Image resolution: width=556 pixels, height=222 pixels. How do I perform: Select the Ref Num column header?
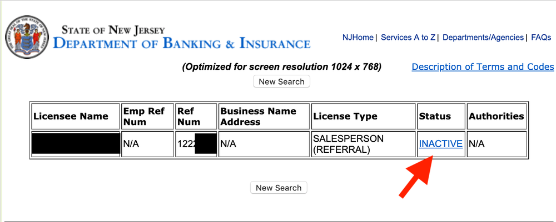(x=188, y=116)
